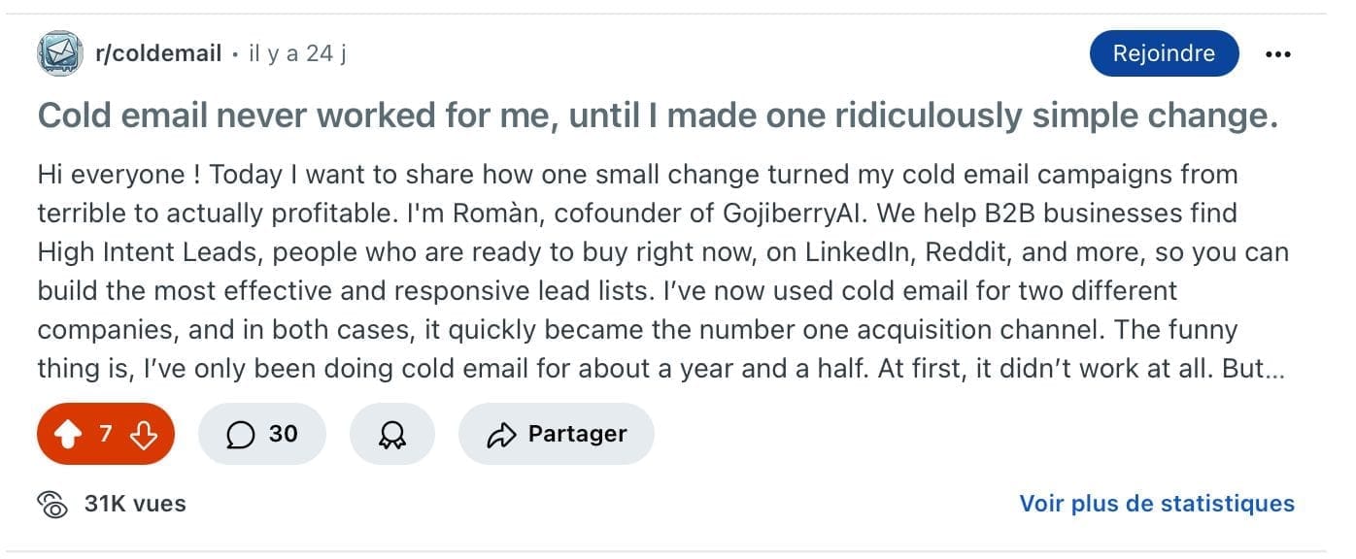Screen dimensions: 1356x559
Task: Open the three-dot post options menu
Action: point(1278,53)
